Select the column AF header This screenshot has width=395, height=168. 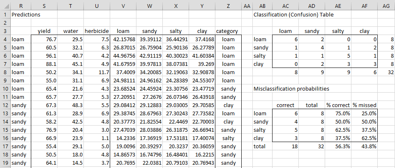365,7
